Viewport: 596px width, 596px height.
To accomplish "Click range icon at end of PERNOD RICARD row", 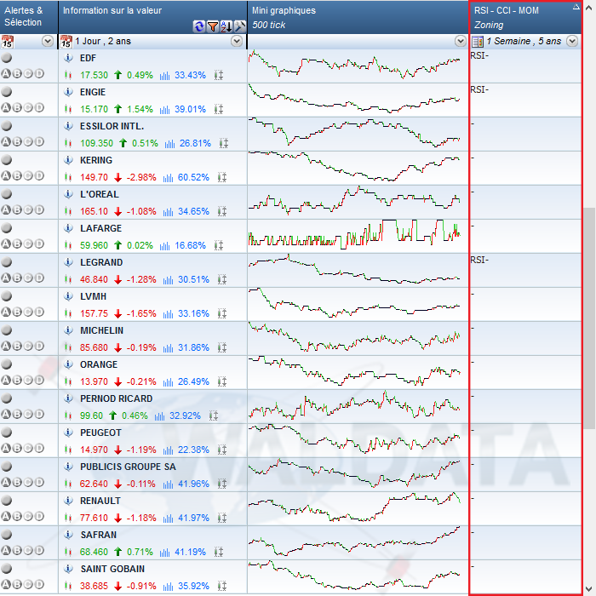I will [214, 415].
